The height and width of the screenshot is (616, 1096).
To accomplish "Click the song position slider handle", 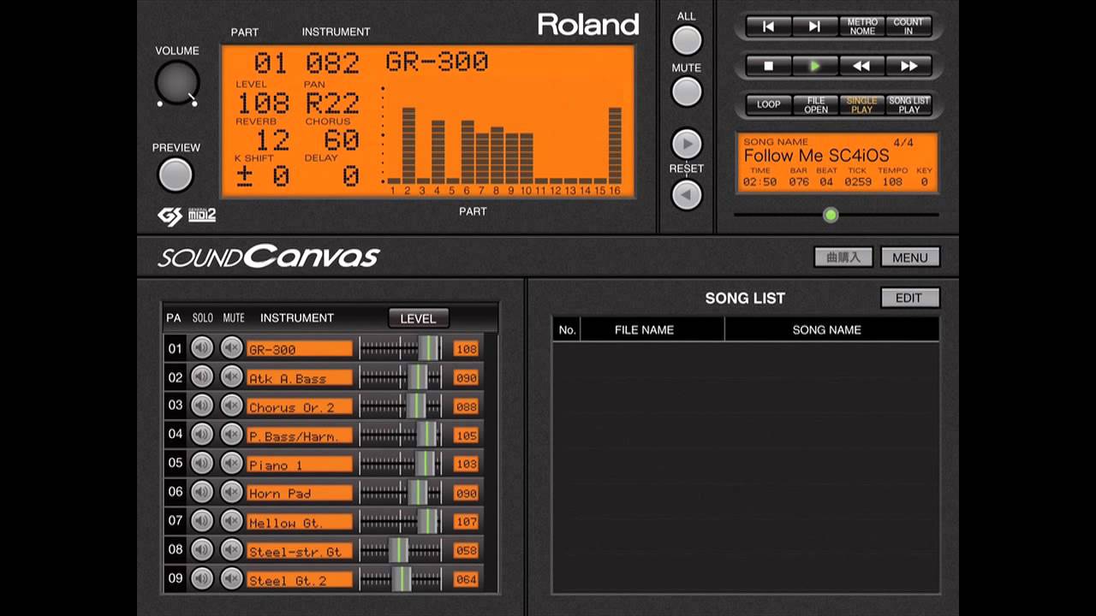I will coord(830,215).
